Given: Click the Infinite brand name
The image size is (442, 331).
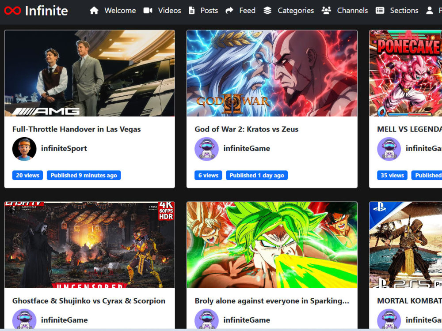Looking at the screenshot, I should [x=46, y=11].
